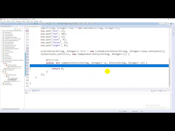Click Clear Console icon
Image resolution: width=175 pixels, height=131 pixels.
click(x=152, y=91)
